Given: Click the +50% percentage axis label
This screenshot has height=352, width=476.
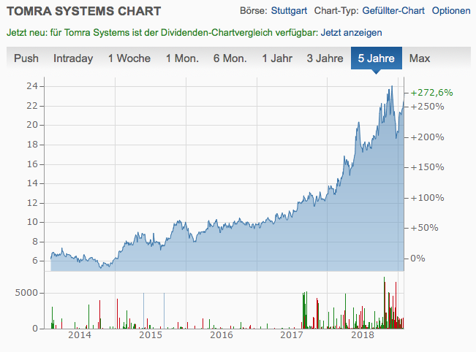Looking at the screenshot, I should tap(424, 228).
